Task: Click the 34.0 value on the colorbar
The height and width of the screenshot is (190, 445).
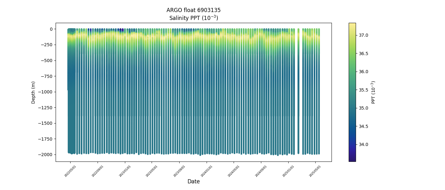Action: click(x=363, y=144)
